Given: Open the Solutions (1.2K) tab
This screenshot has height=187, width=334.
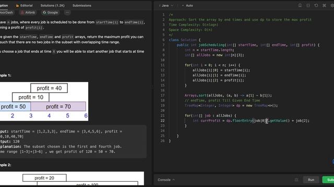Looking at the screenshot, I should tap(52, 6).
